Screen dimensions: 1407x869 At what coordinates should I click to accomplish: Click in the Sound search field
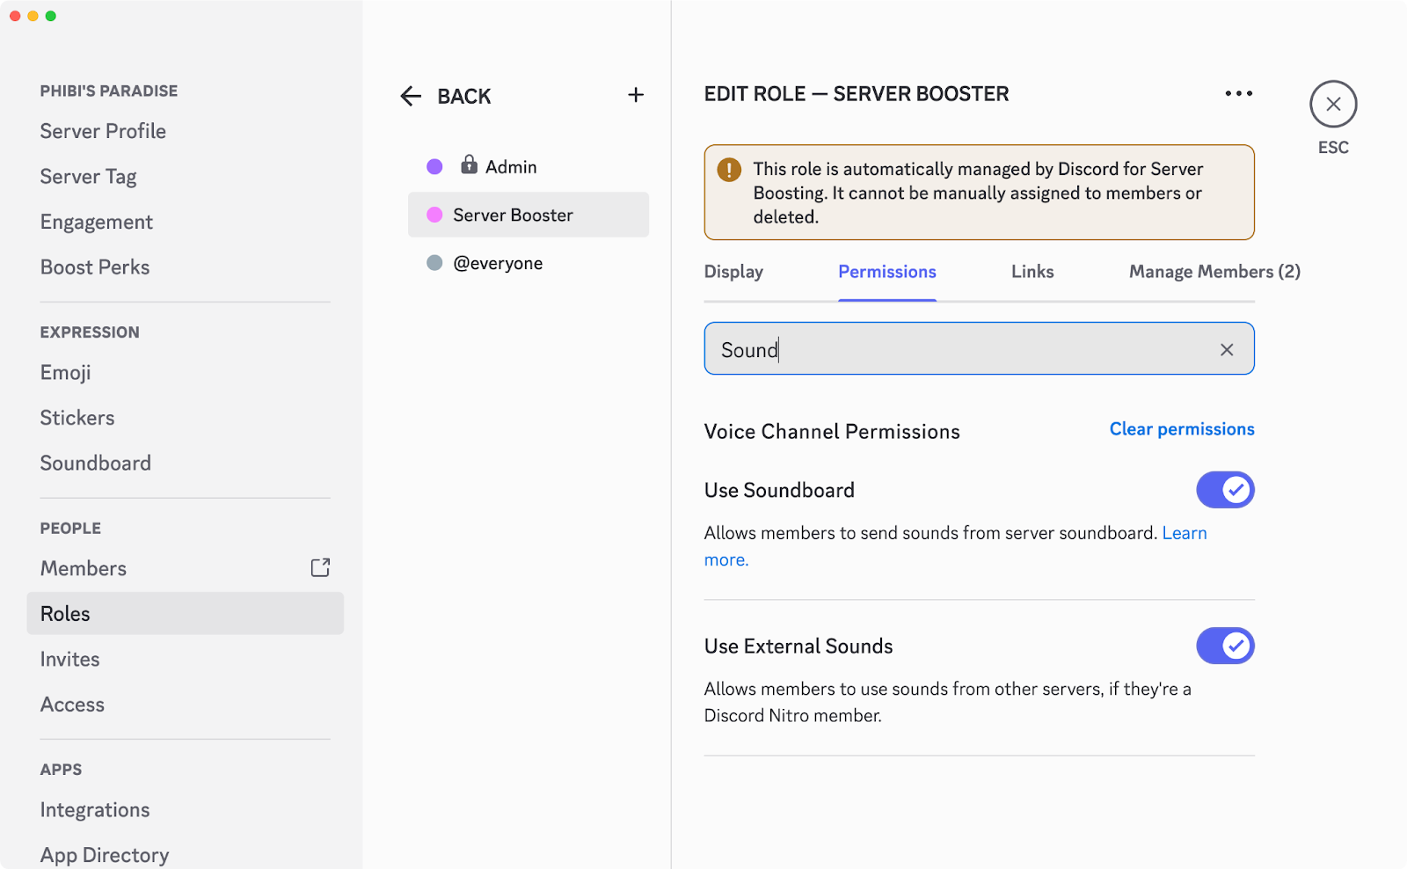[x=979, y=348]
